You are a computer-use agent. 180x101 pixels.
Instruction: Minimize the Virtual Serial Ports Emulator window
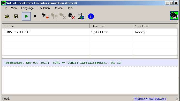coord(167,3)
